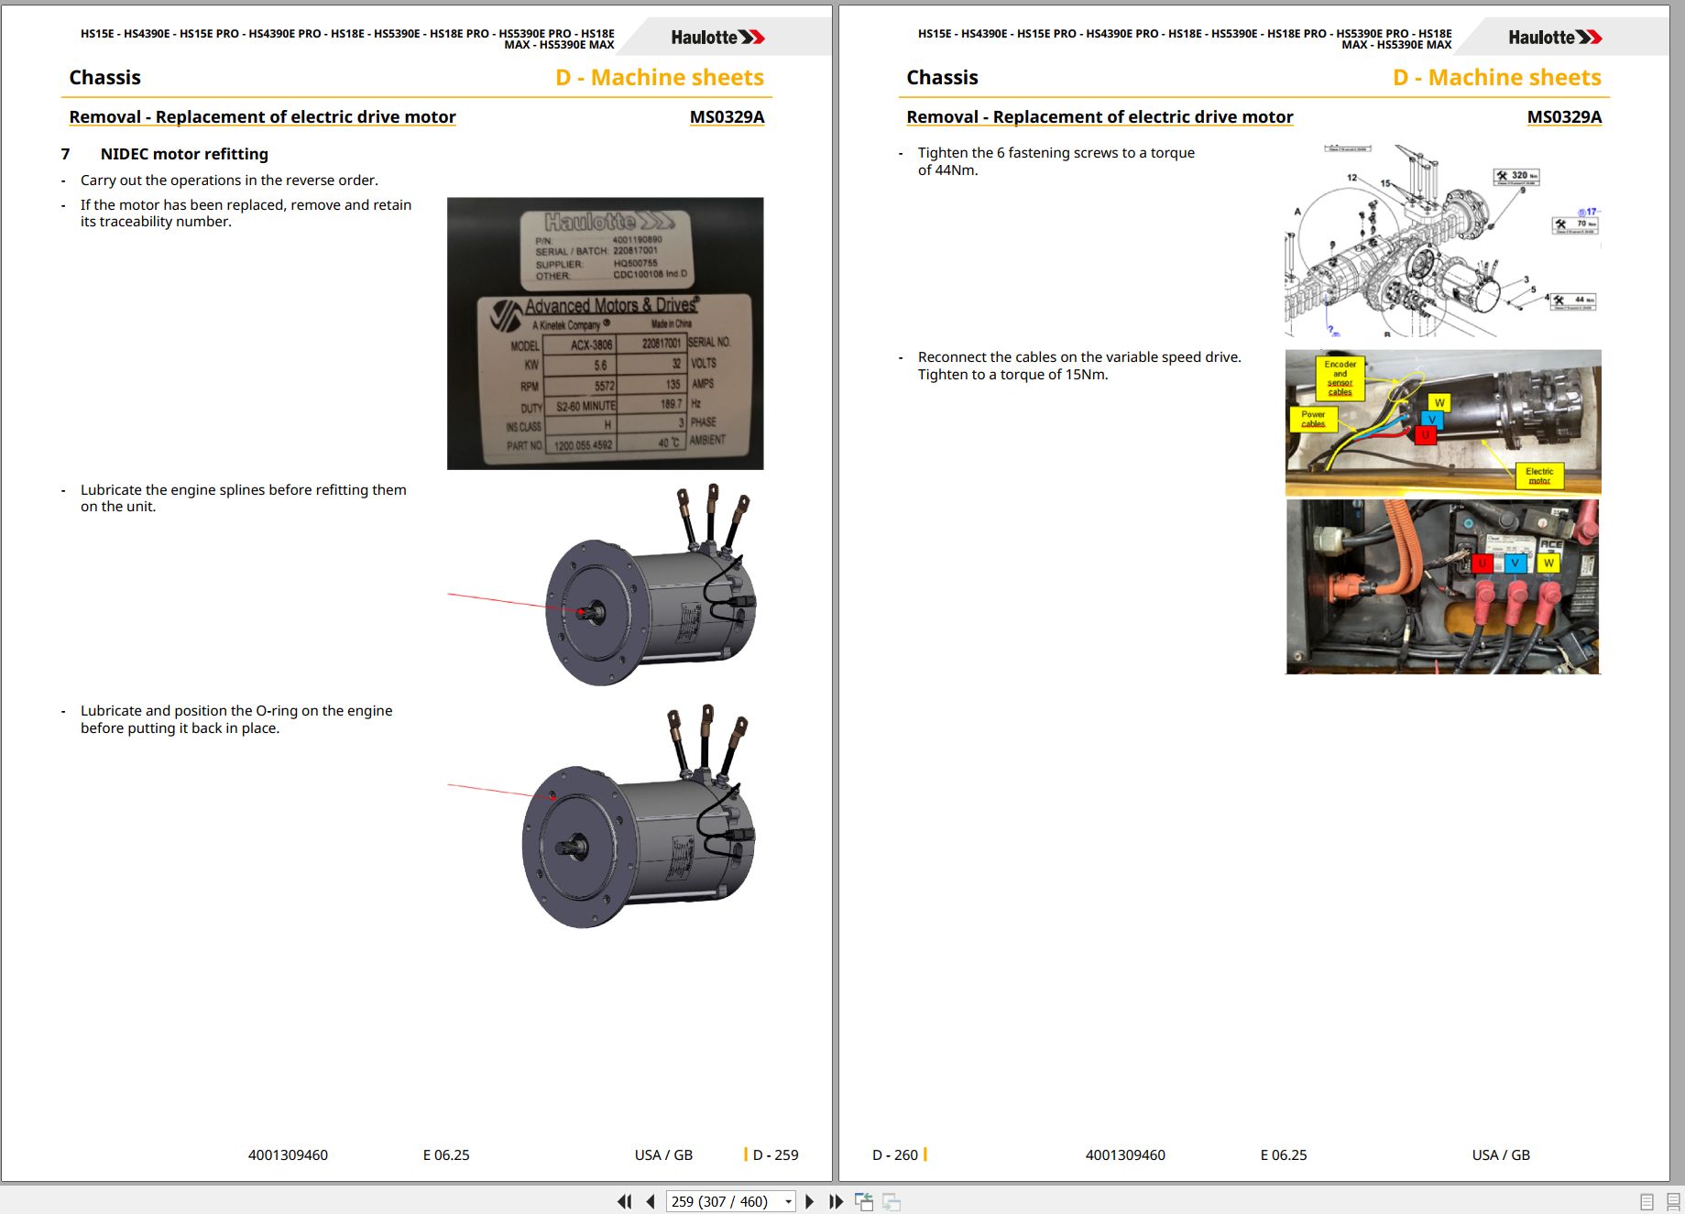Click 'USA / GB' in the left page footer
1685x1214 pixels.
(663, 1154)
